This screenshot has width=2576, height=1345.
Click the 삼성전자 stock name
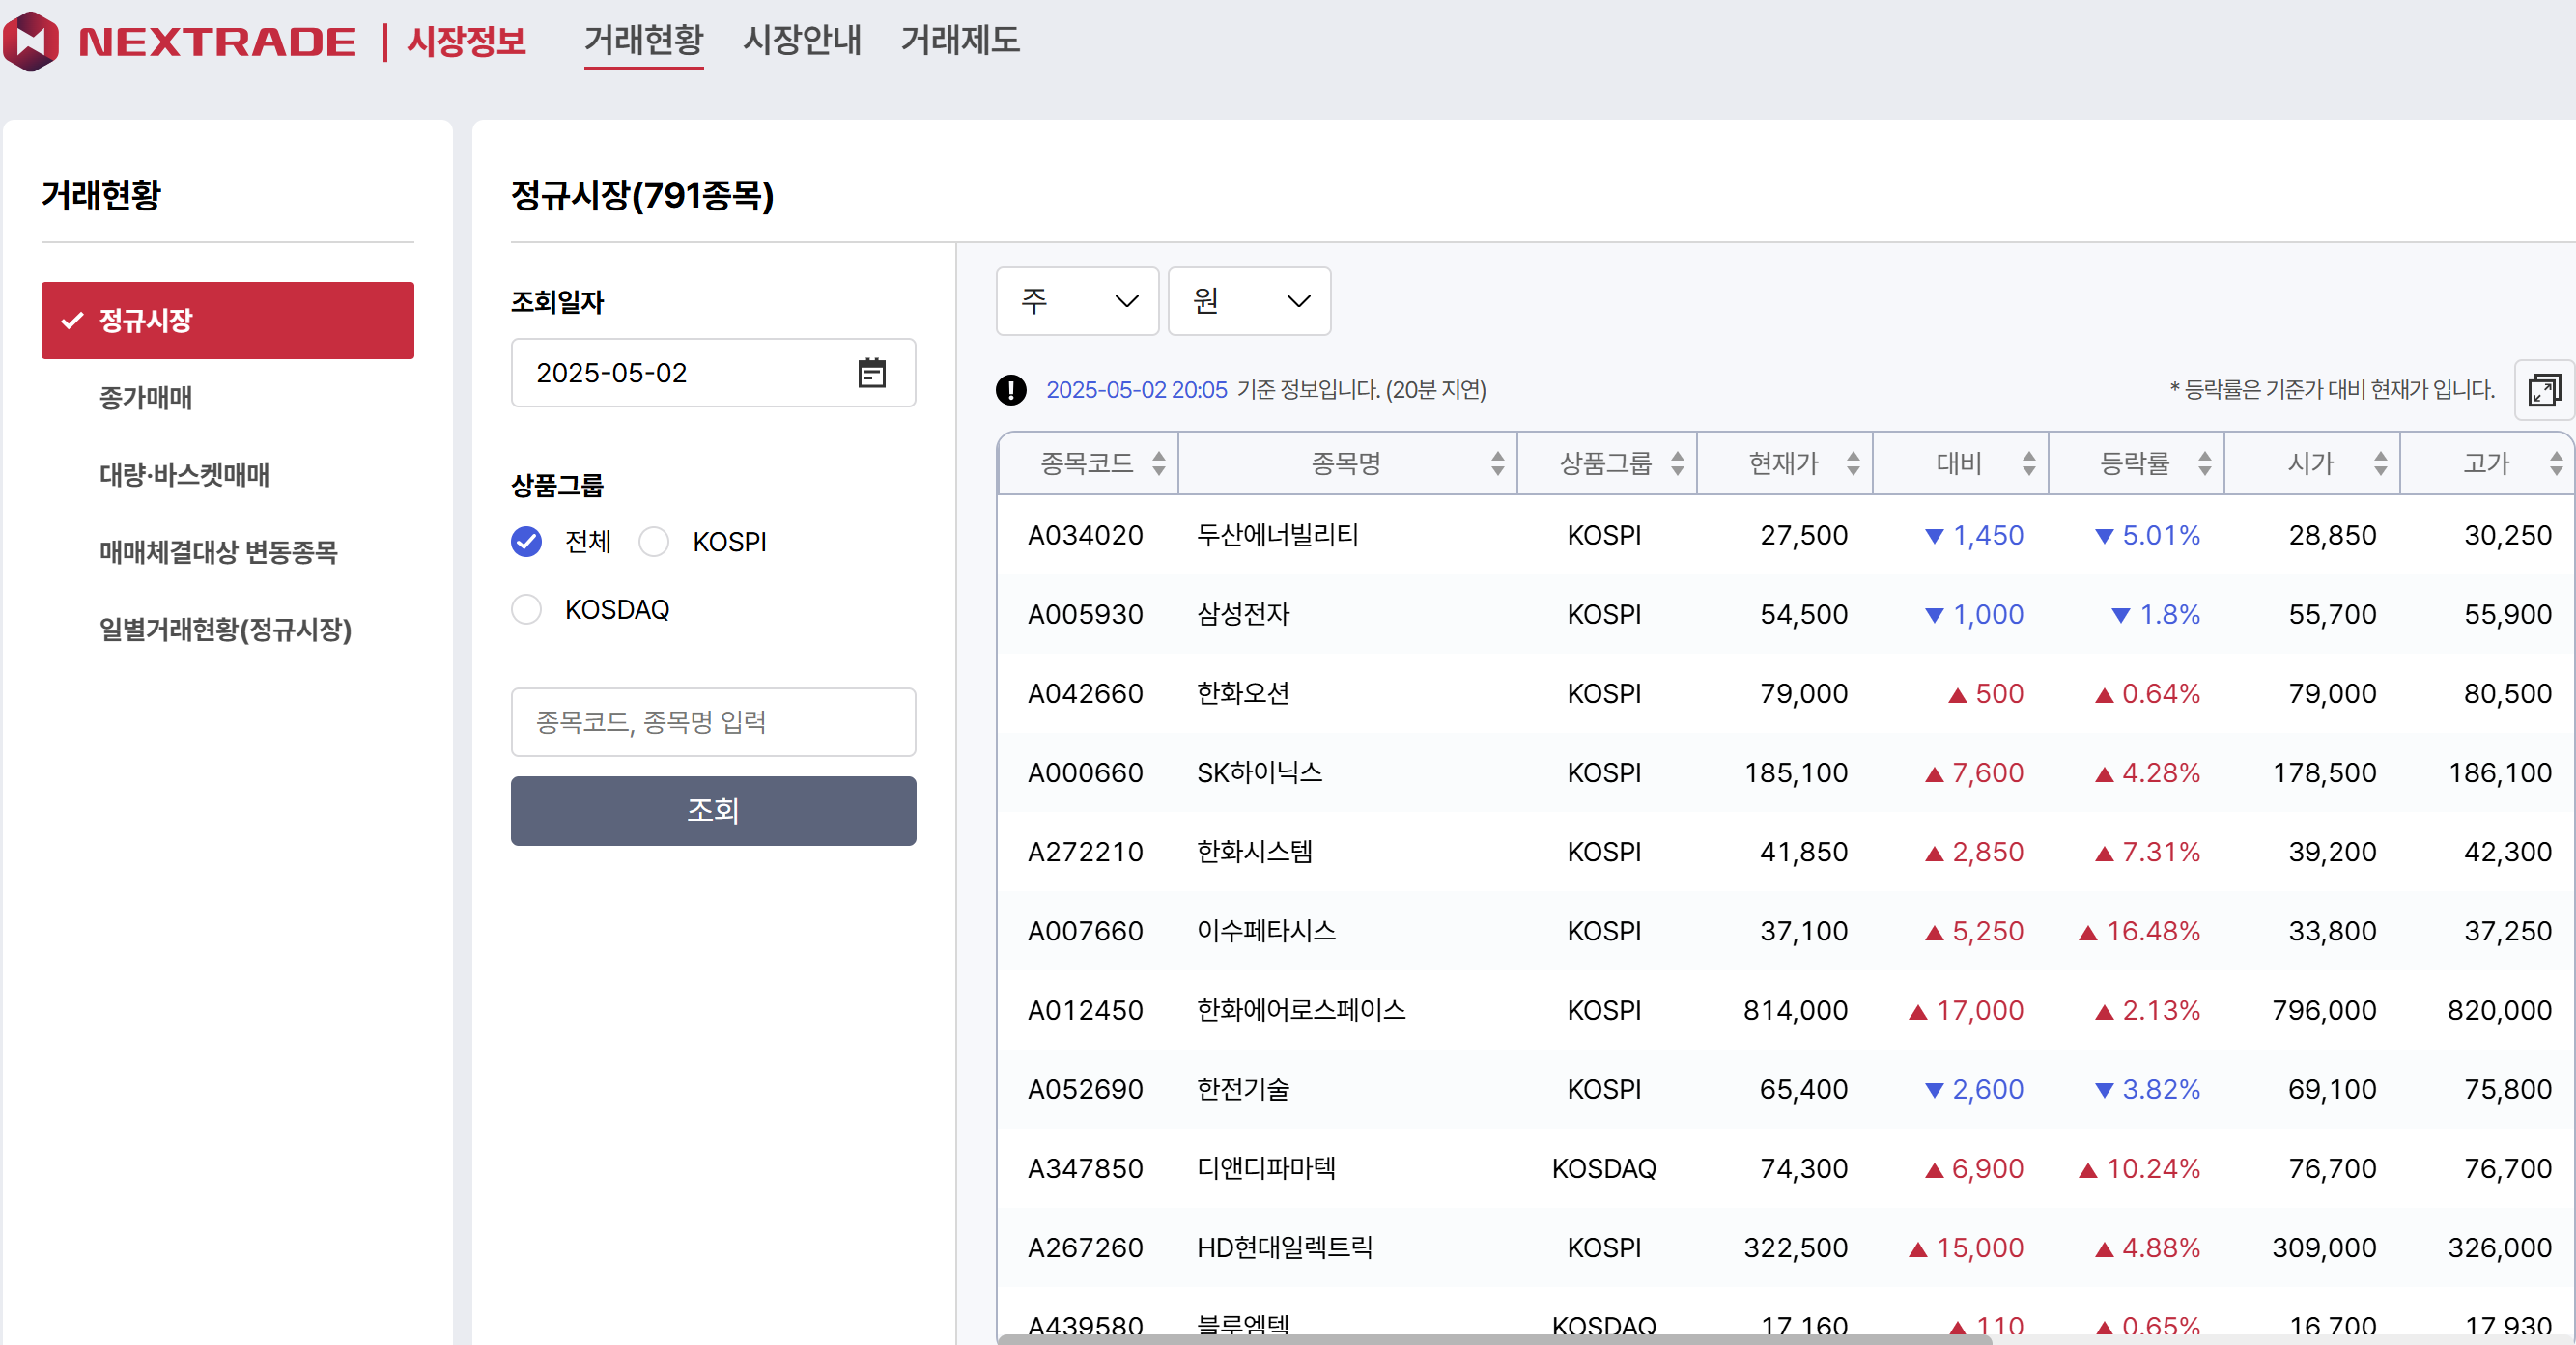(1243, 614)
